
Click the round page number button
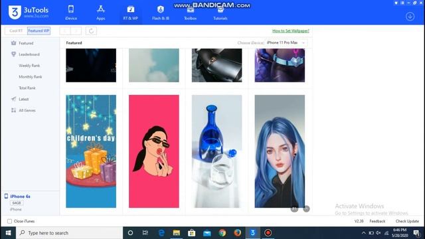[x=294, y=209]
